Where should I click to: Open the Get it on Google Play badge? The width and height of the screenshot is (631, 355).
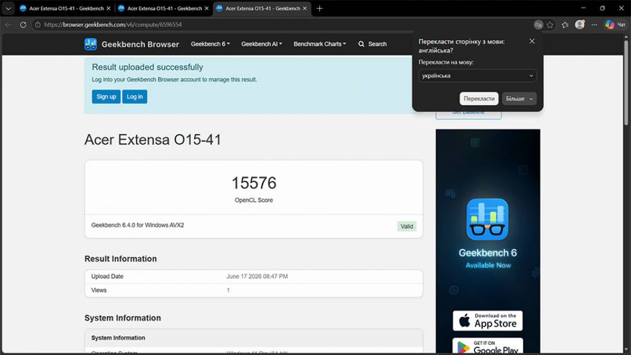[x=488, y=346]
